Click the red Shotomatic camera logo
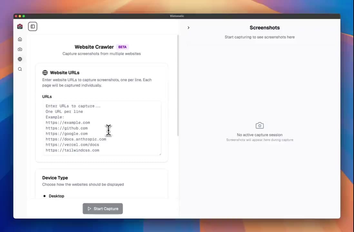The height and width of the screenshot is (232, 354). 20,26
